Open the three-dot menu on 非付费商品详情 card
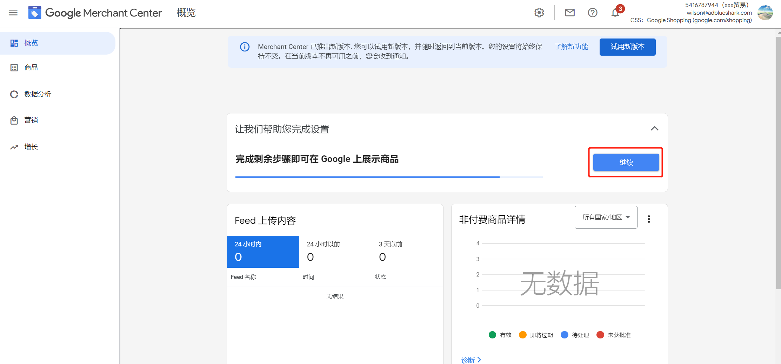 point(649,219)
